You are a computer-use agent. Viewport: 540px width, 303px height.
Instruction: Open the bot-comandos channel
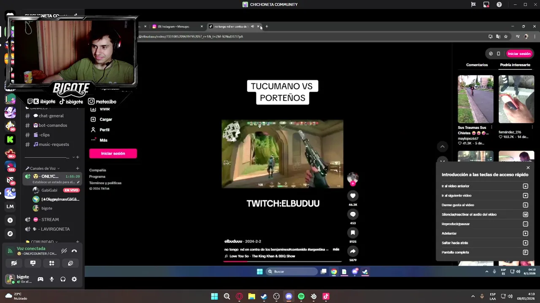click(52, 125)
